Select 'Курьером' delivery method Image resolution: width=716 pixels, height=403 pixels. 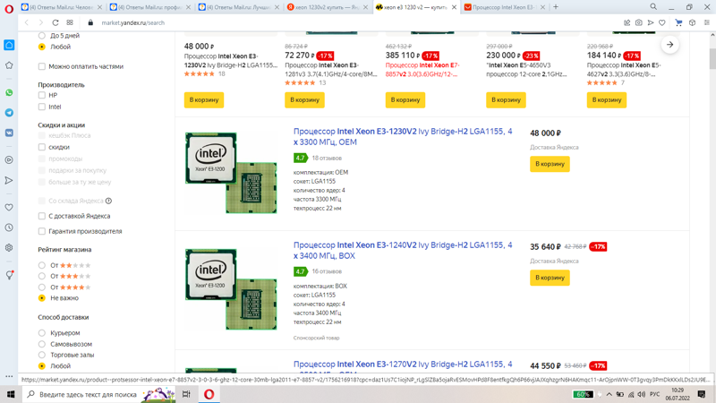click(41, 332)
